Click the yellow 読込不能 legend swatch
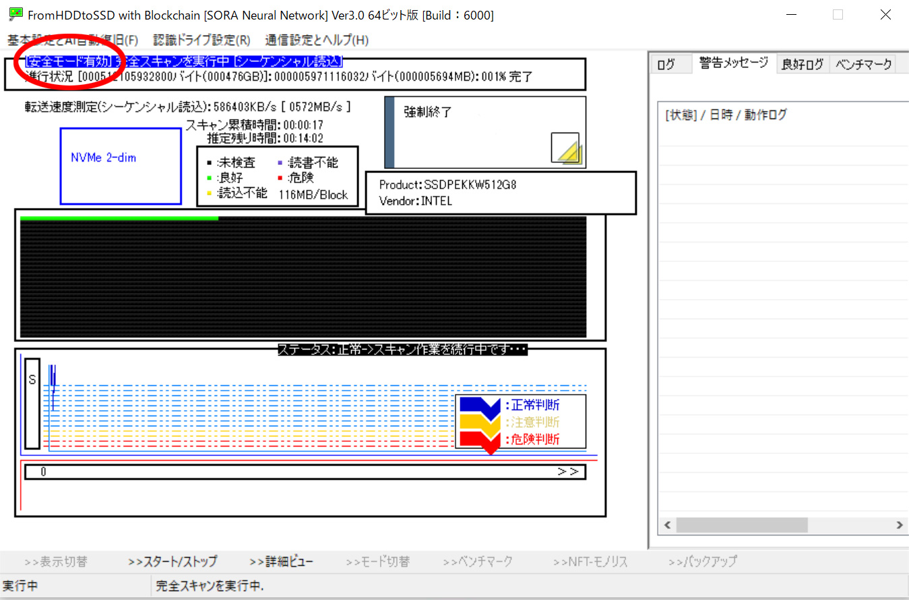909x600 pixels. [209, 194]
